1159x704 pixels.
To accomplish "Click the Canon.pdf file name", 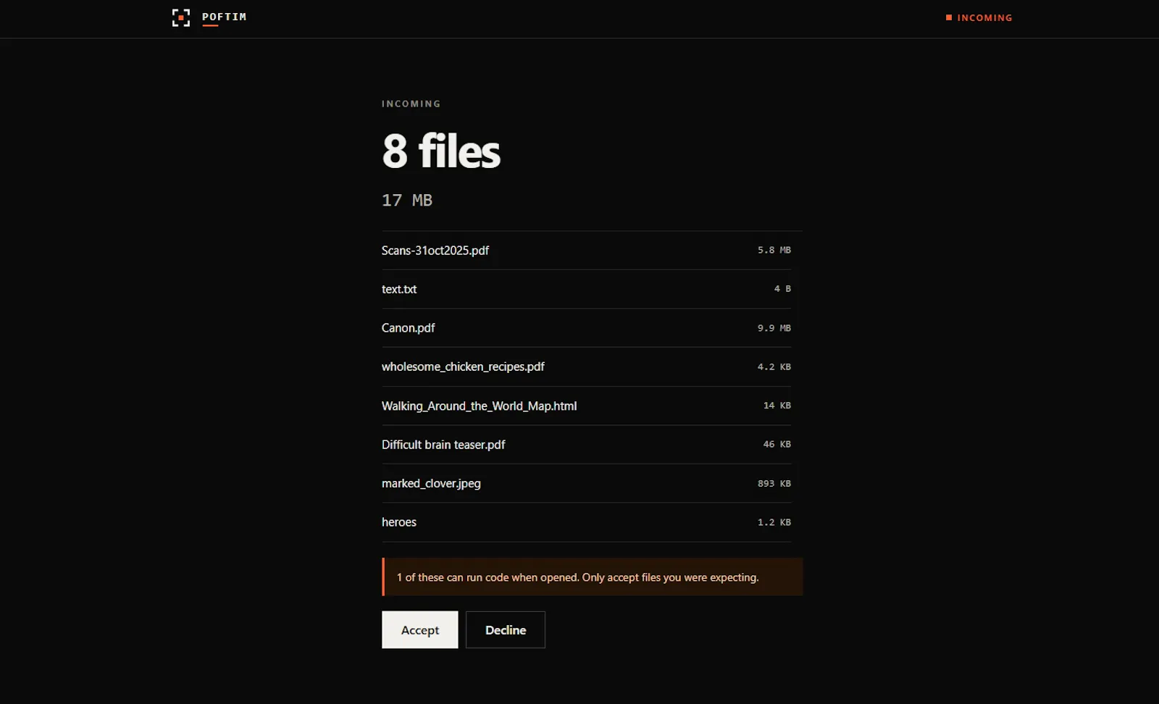I will tap(408, 328).
